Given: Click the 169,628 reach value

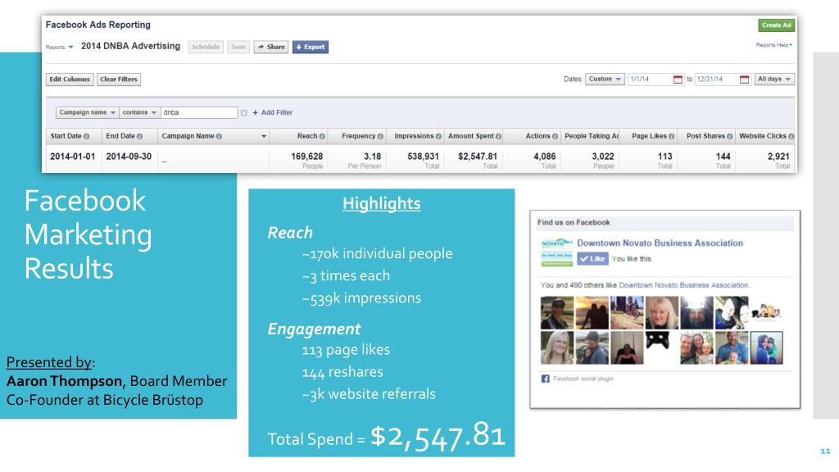Looking at the screenshot, I should pos(306,157).
